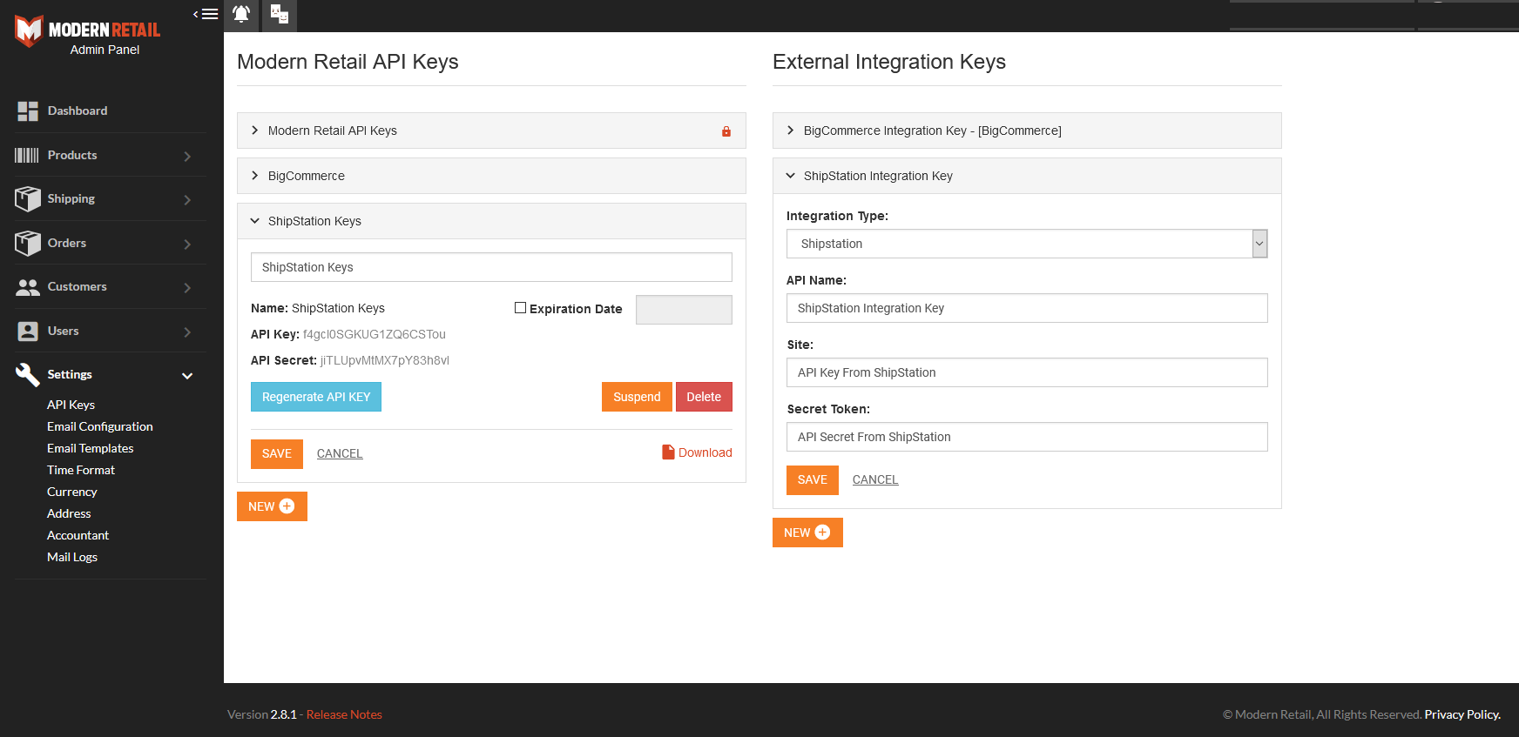1519x737 pixels.
Task: Open Time Format settings
Action: click(81, 470)
